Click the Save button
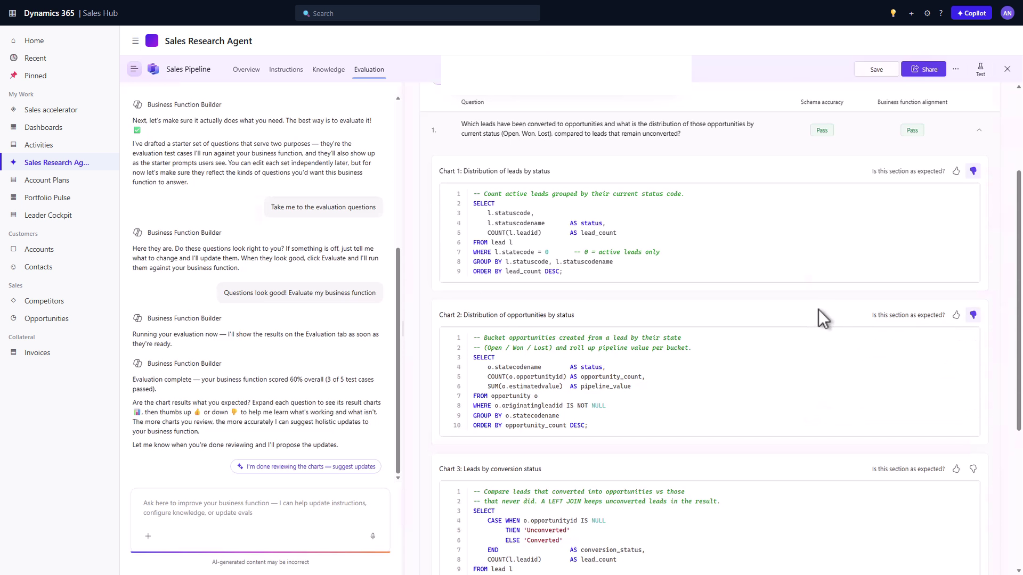Viewport: 1023px width, 575px height. click(x=876, y=69)
